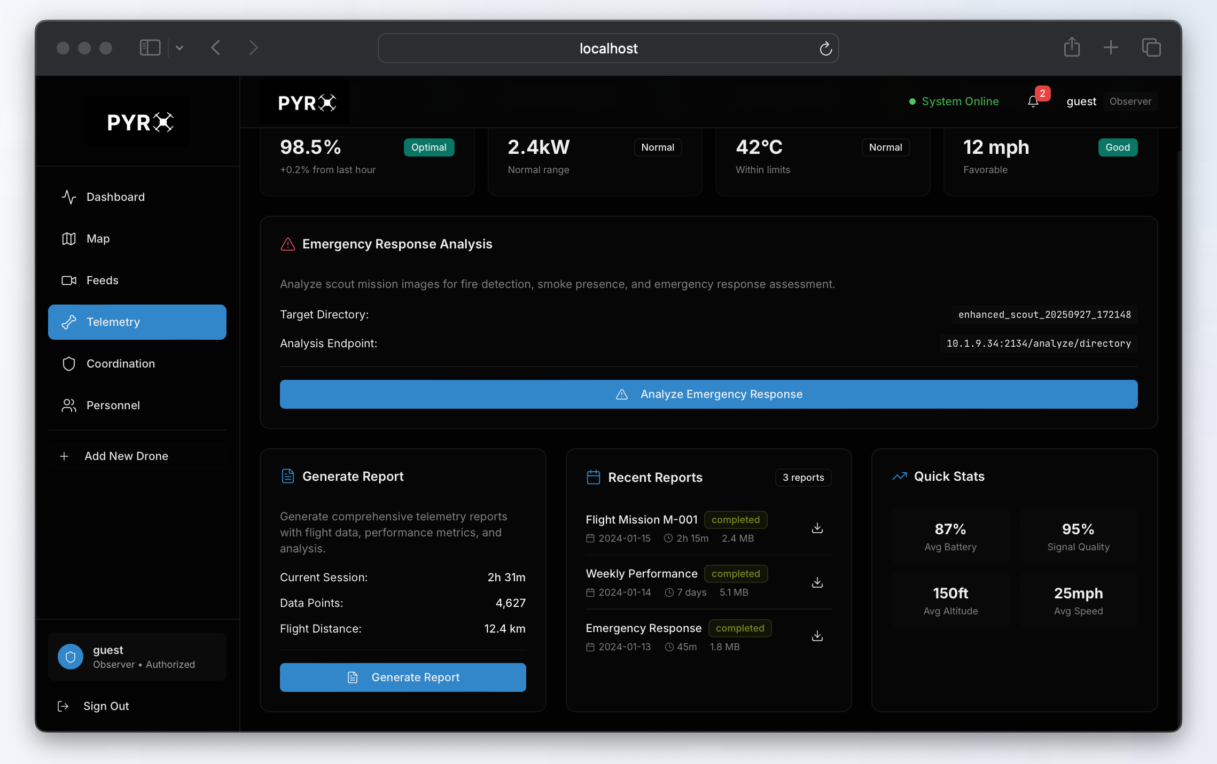Image resolution: width=1217 pixels, height=764 pixels.
Task: Download the Flight Mission M-001 report
Action: tap(817, 528)
